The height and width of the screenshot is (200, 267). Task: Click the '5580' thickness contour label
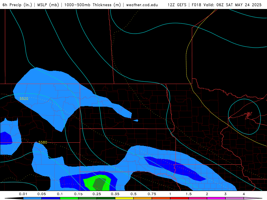click(x=43, y=142)
